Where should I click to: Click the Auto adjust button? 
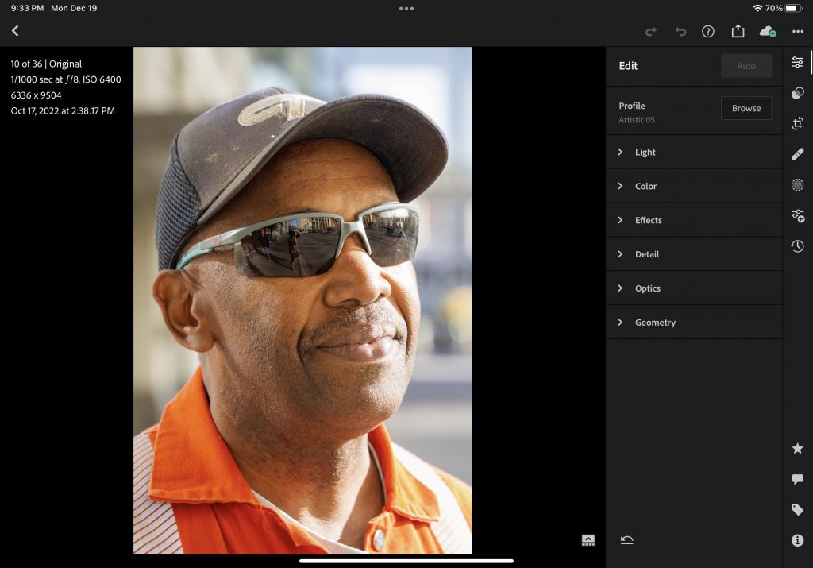point(746,66)
